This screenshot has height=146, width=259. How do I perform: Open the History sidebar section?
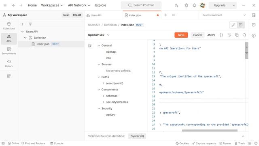click(9, 64)
